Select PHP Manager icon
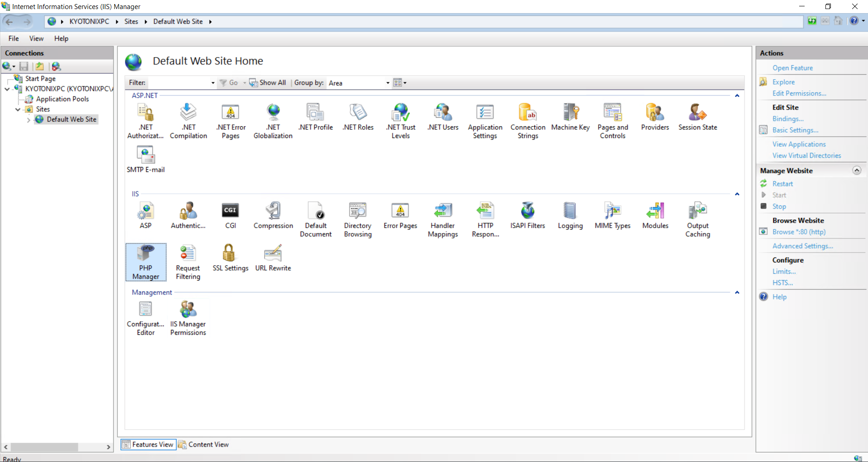This screenshot has height=462, width=868. (x=146, y=262)
